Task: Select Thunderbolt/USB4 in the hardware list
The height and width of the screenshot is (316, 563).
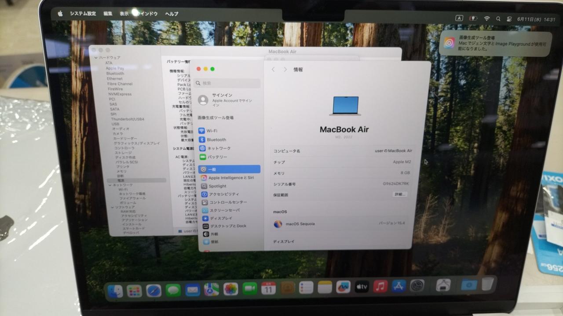Action: (x=127, y=119)
